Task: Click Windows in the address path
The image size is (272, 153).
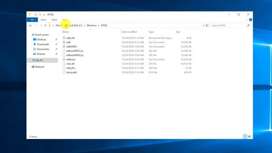Action: (92, 25)
